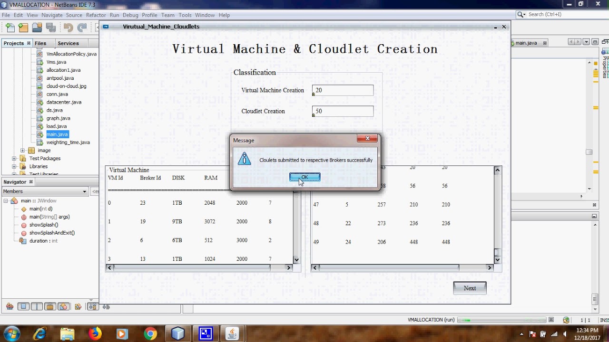The height and width of the screenshot is (342, 609).
Task: Open Firefox from the taskbar
Action: pyautogui.click(x=95, y=334)
